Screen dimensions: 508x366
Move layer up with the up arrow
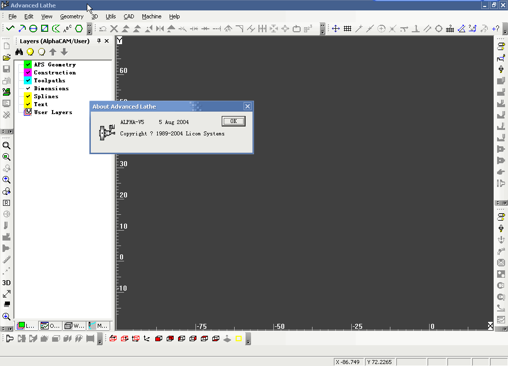click(53, 52)
